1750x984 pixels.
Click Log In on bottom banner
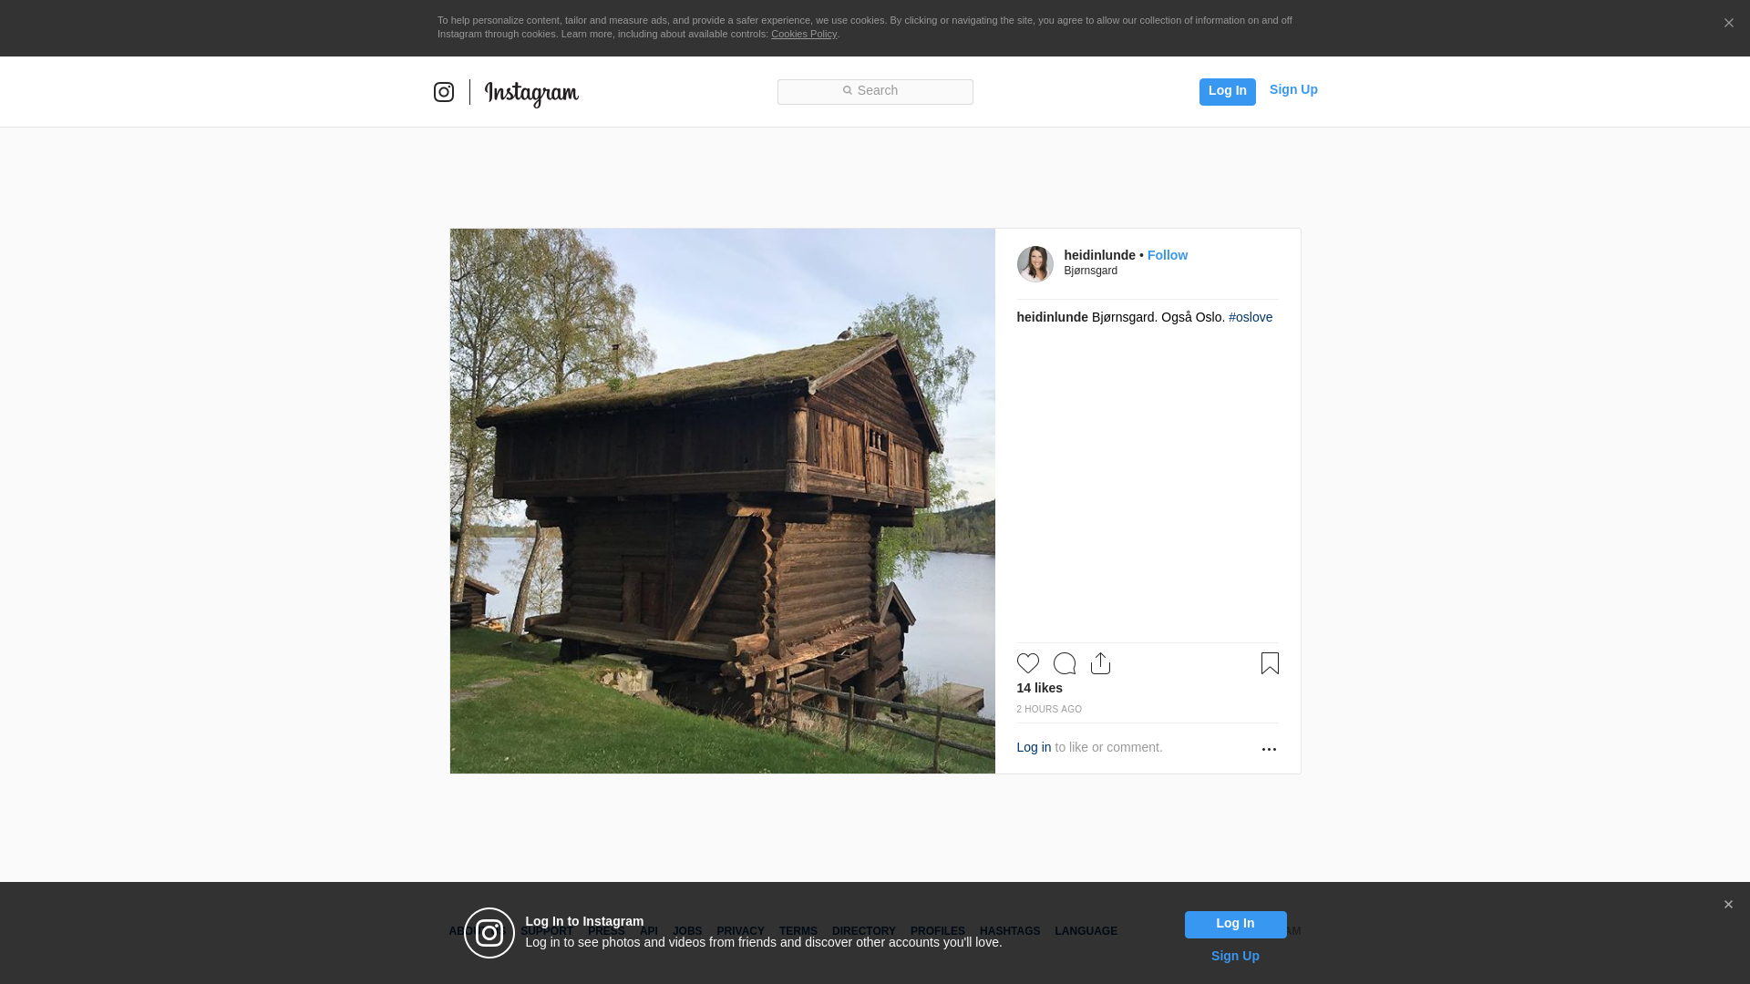[x=1235, y=924]
